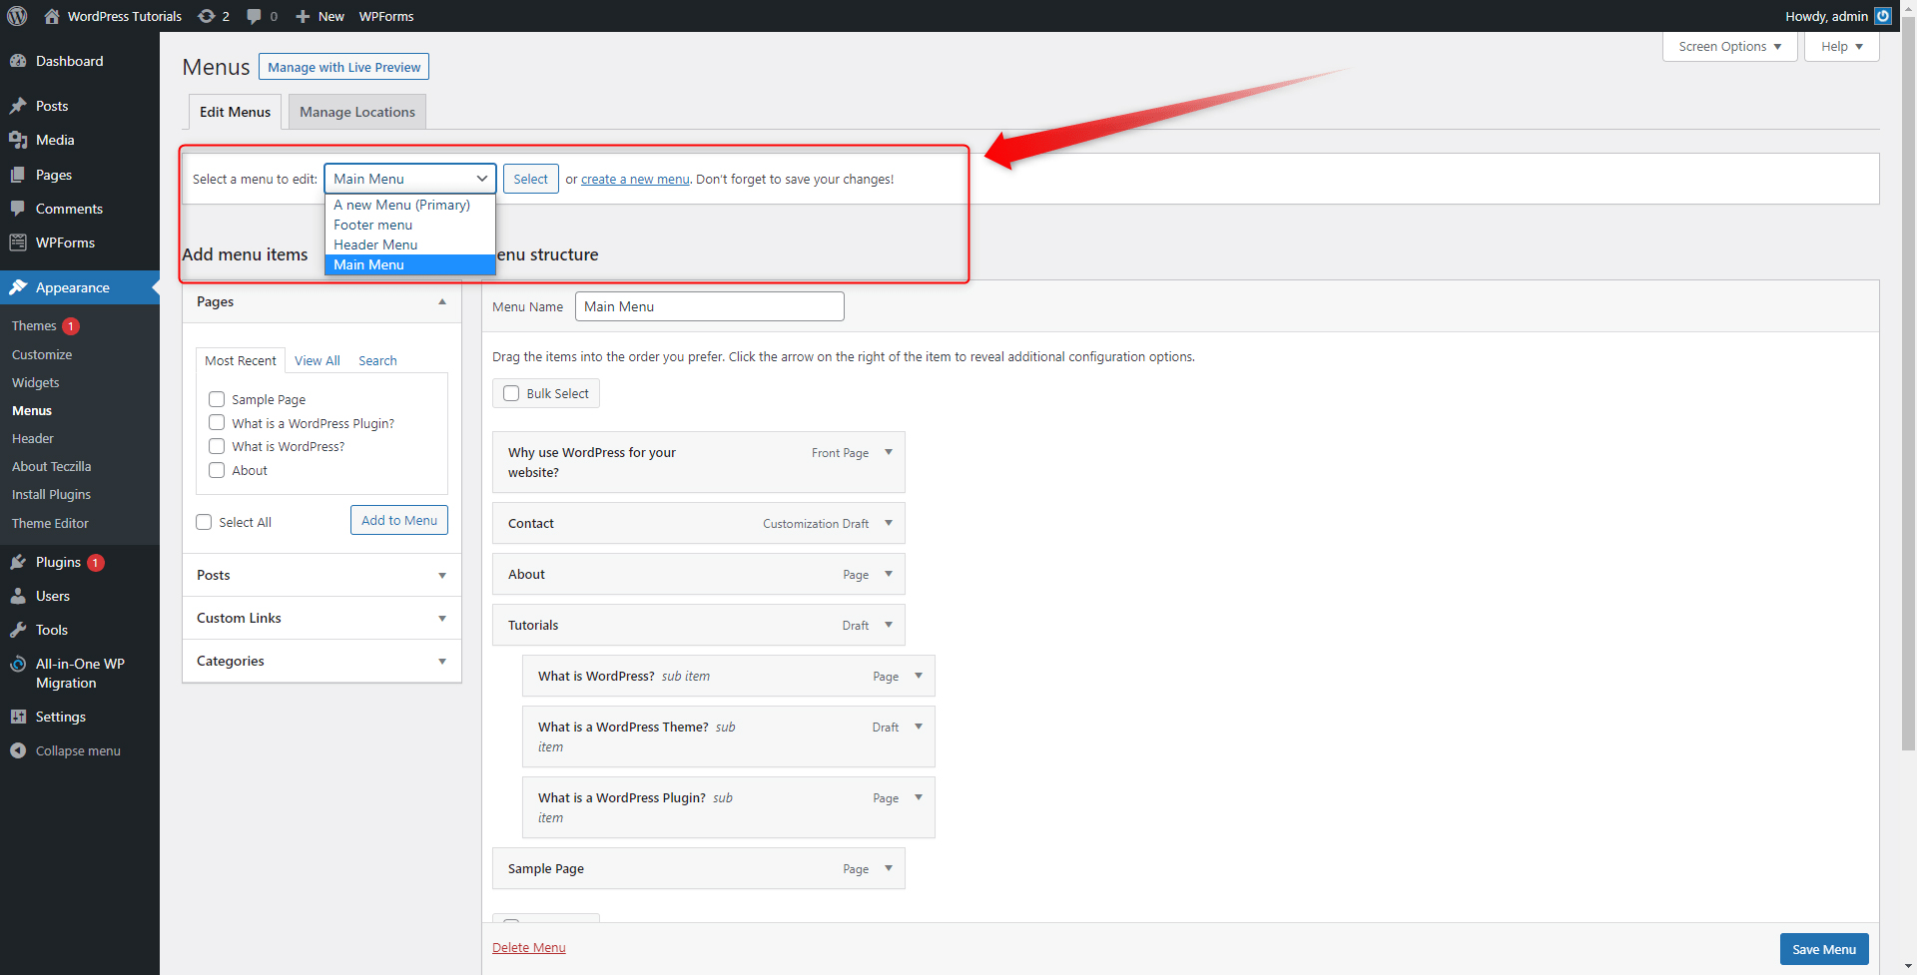
Task: Open the updates icon showing 2
Action: 207,16
